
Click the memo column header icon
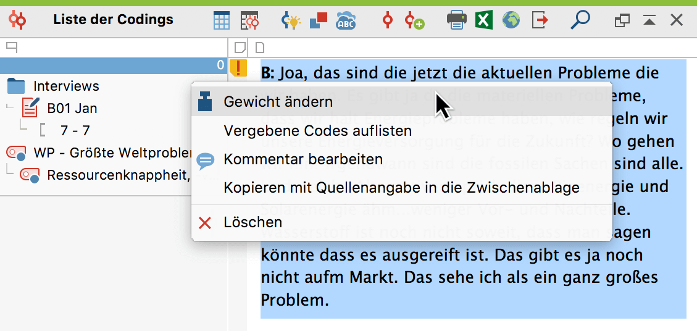239,47
